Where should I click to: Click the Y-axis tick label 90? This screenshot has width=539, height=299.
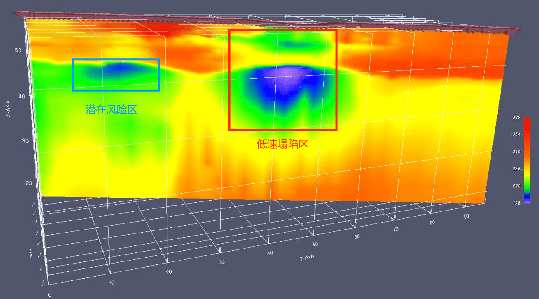click(466, 217)
